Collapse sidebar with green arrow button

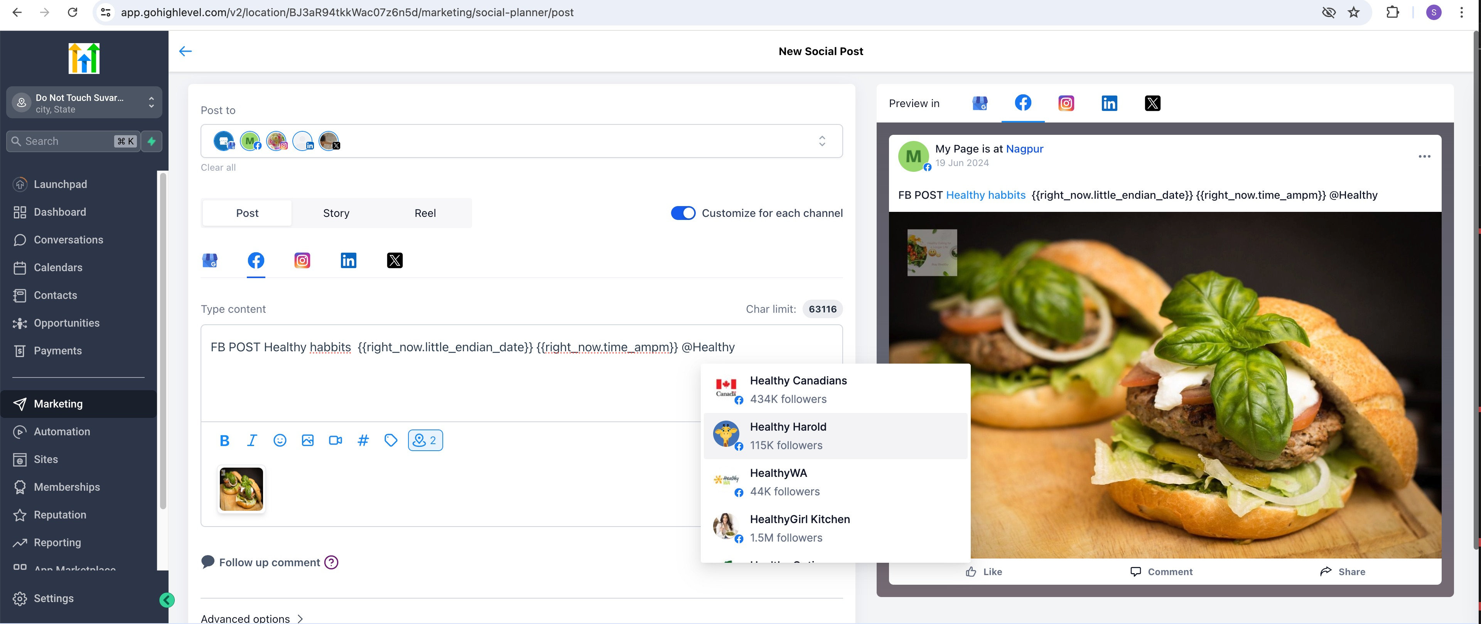pyautogui.click(x=167, y=600)
